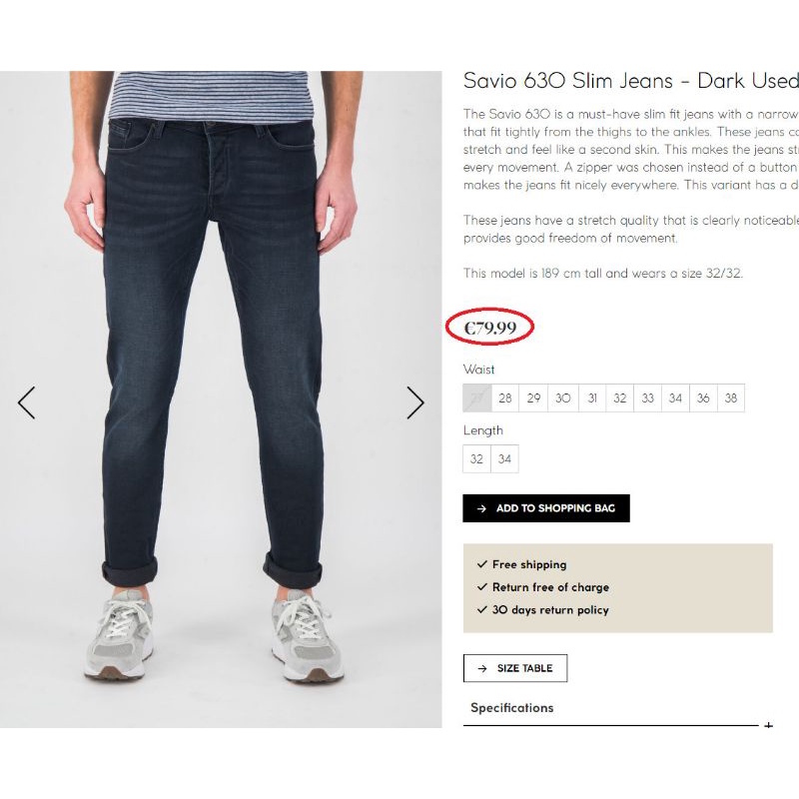The height and width of the screenshot is (799, 799).
Task: Select waist size 38
Action: pos(731,399)
